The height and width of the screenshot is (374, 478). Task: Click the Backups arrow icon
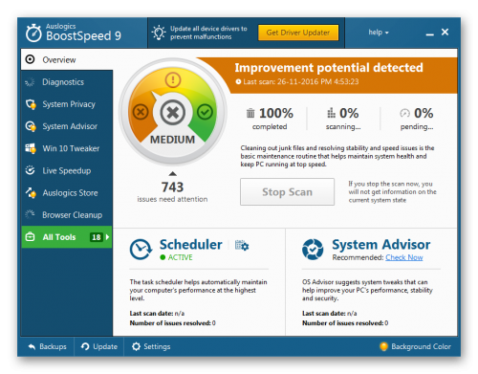(x=32, y=346)
